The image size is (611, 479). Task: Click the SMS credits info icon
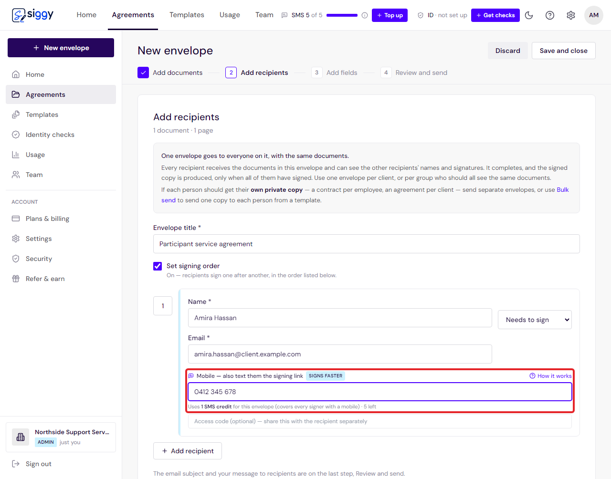(x=365, y=15)
